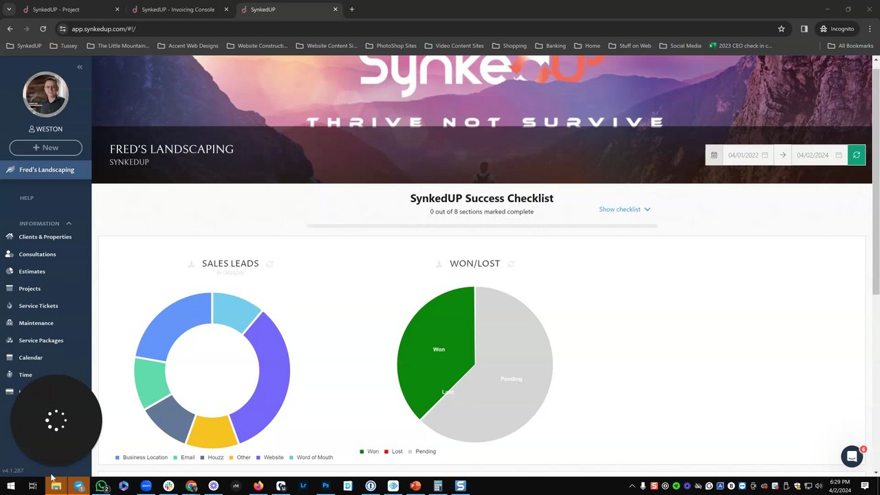Image resolution: width=880 pixels, height=495 pixels.
Task: Open WhatsApp from the taskbar
Action: click(102, 485)
